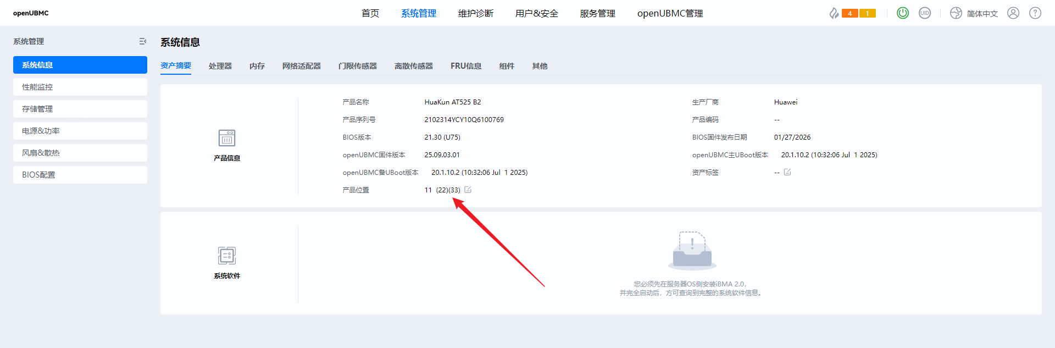The height and width of the screenshot is (348, 1055).
Task: Click the yellow alarm badge showing 1
Action: pos(867,13)
